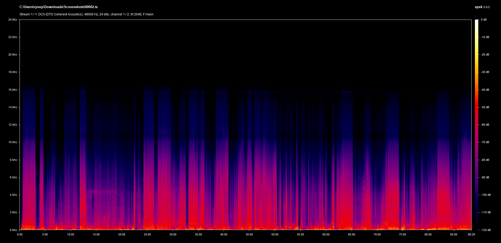The image size is (501, 243).
Task: Click the -30 dB scale label
Action: 485,72
